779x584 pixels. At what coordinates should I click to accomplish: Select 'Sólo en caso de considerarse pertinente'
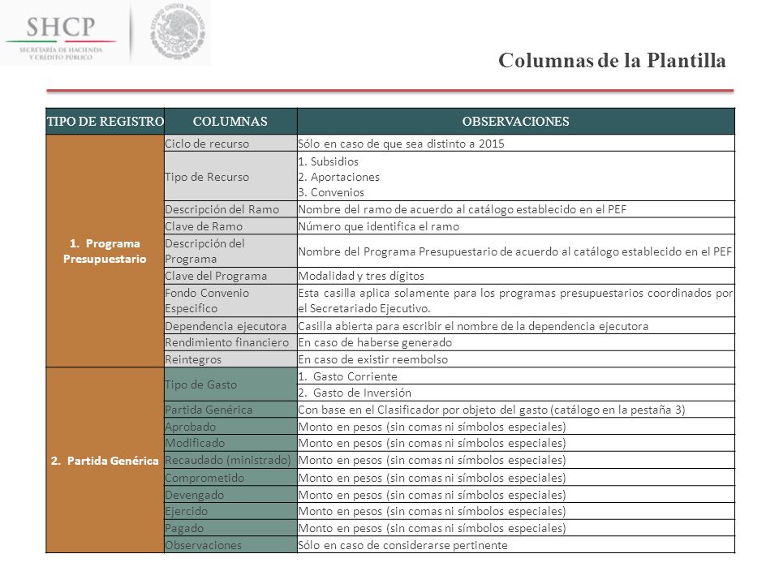(x=403, y=545)
